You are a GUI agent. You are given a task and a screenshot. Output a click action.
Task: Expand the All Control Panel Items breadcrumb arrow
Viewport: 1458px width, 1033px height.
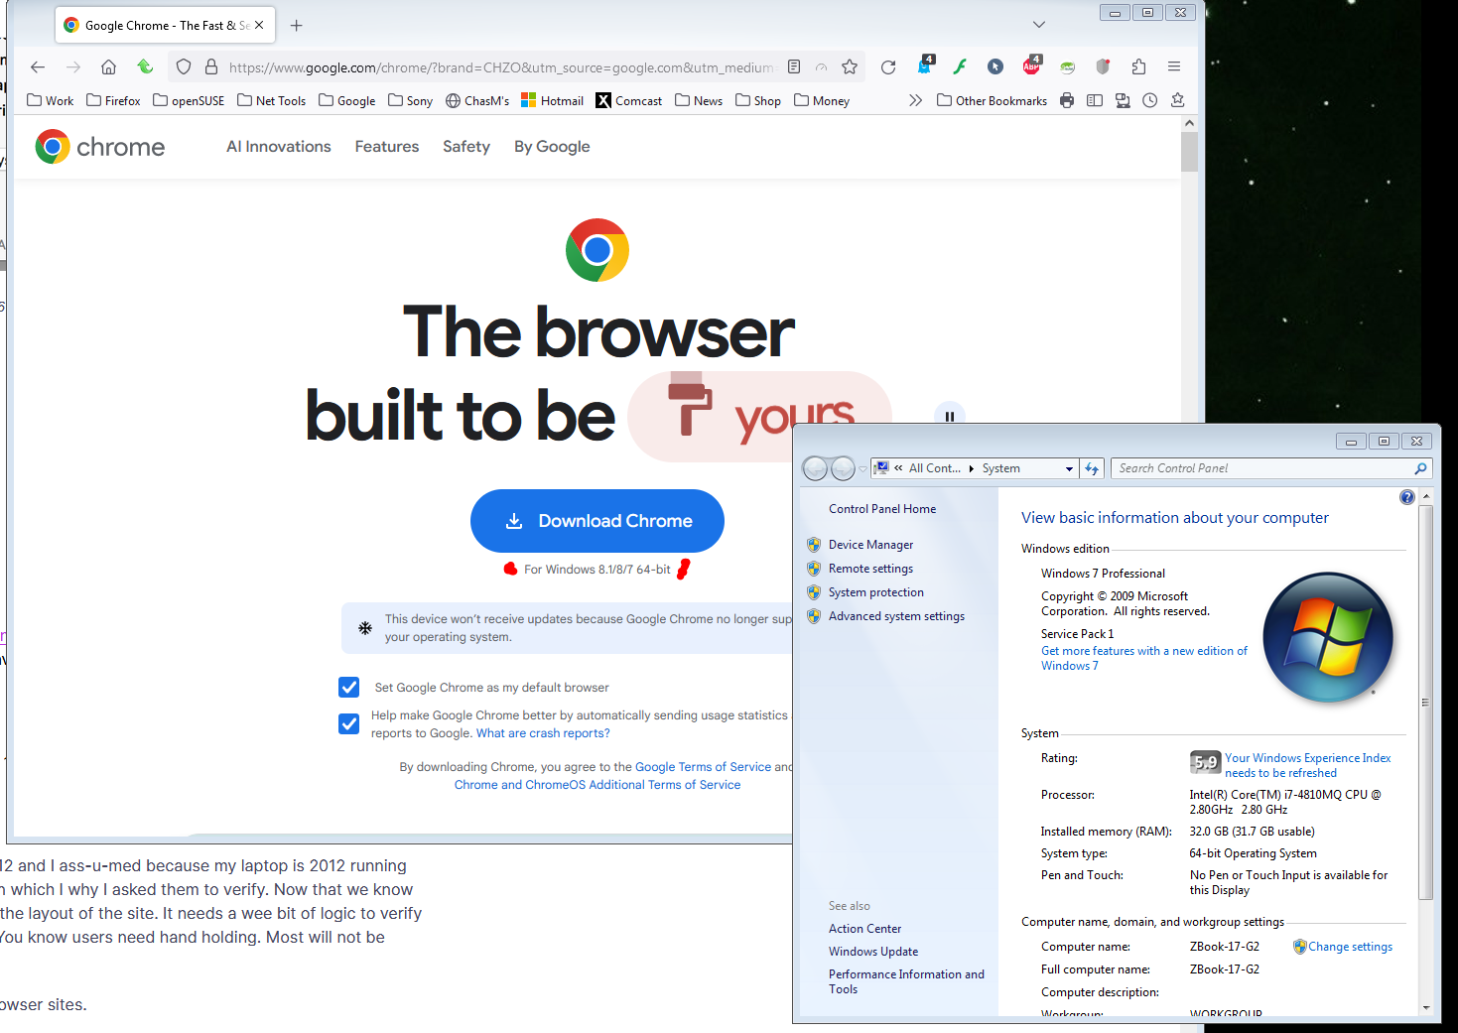[x=972, y=468]
